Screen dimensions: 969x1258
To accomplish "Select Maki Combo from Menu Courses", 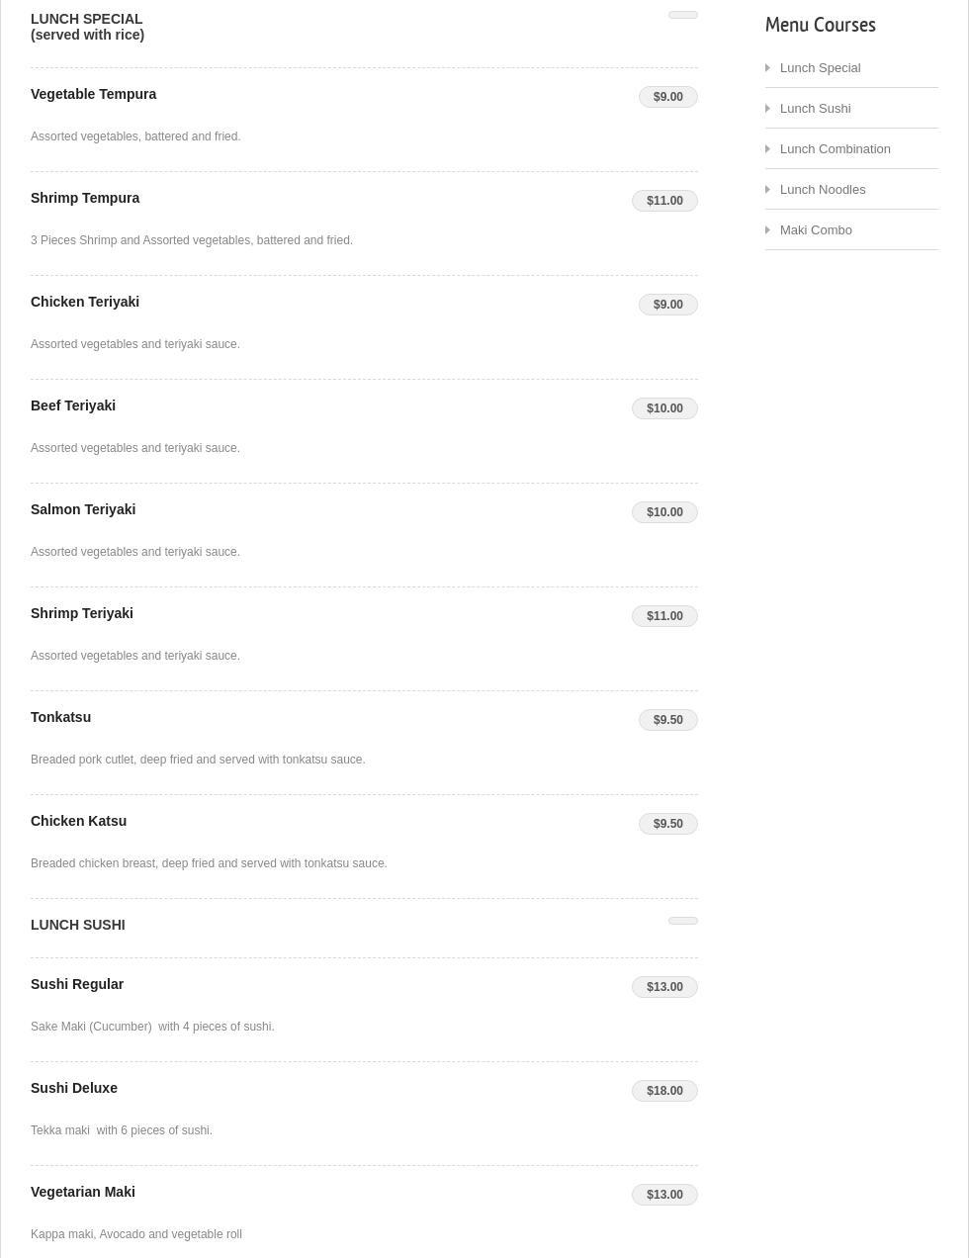I will [815, 230].
